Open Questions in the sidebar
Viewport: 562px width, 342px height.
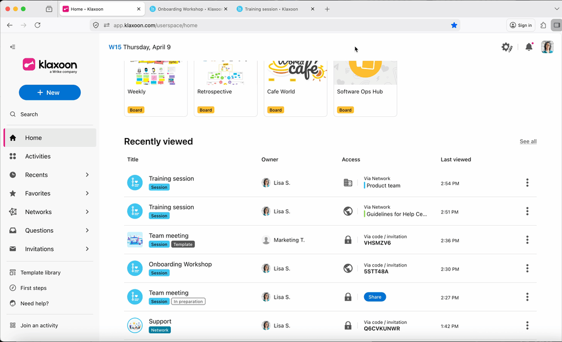point(39,230)
